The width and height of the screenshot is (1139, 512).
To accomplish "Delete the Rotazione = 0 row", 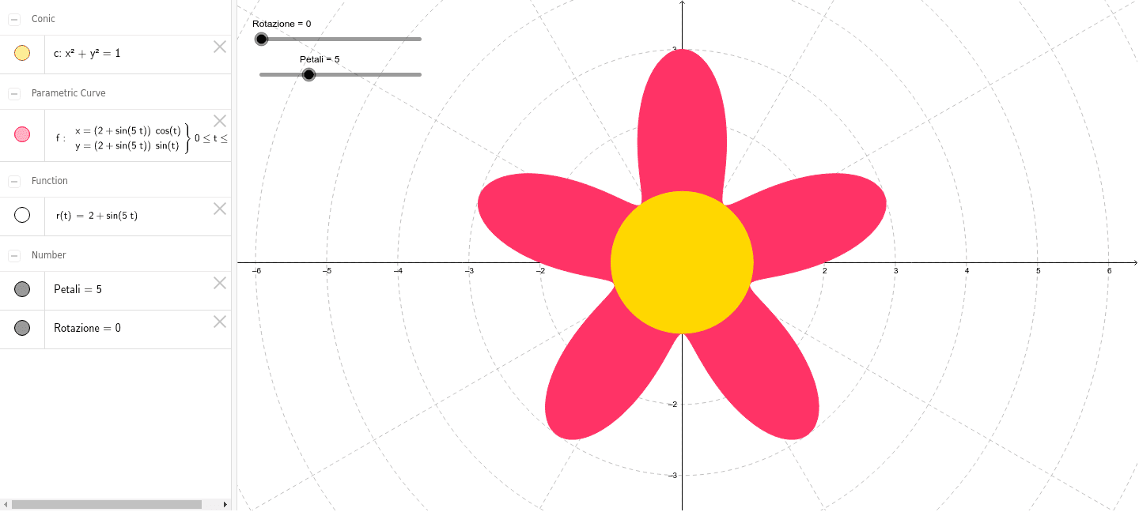I will [220, 322].
